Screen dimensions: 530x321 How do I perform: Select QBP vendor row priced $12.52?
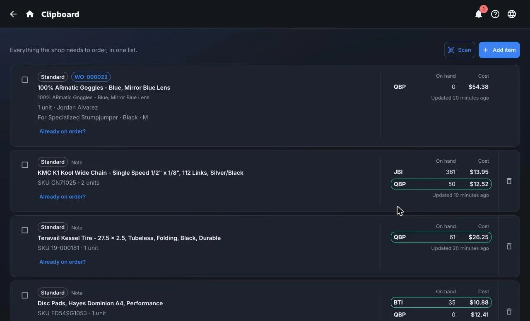click(441, 184)
